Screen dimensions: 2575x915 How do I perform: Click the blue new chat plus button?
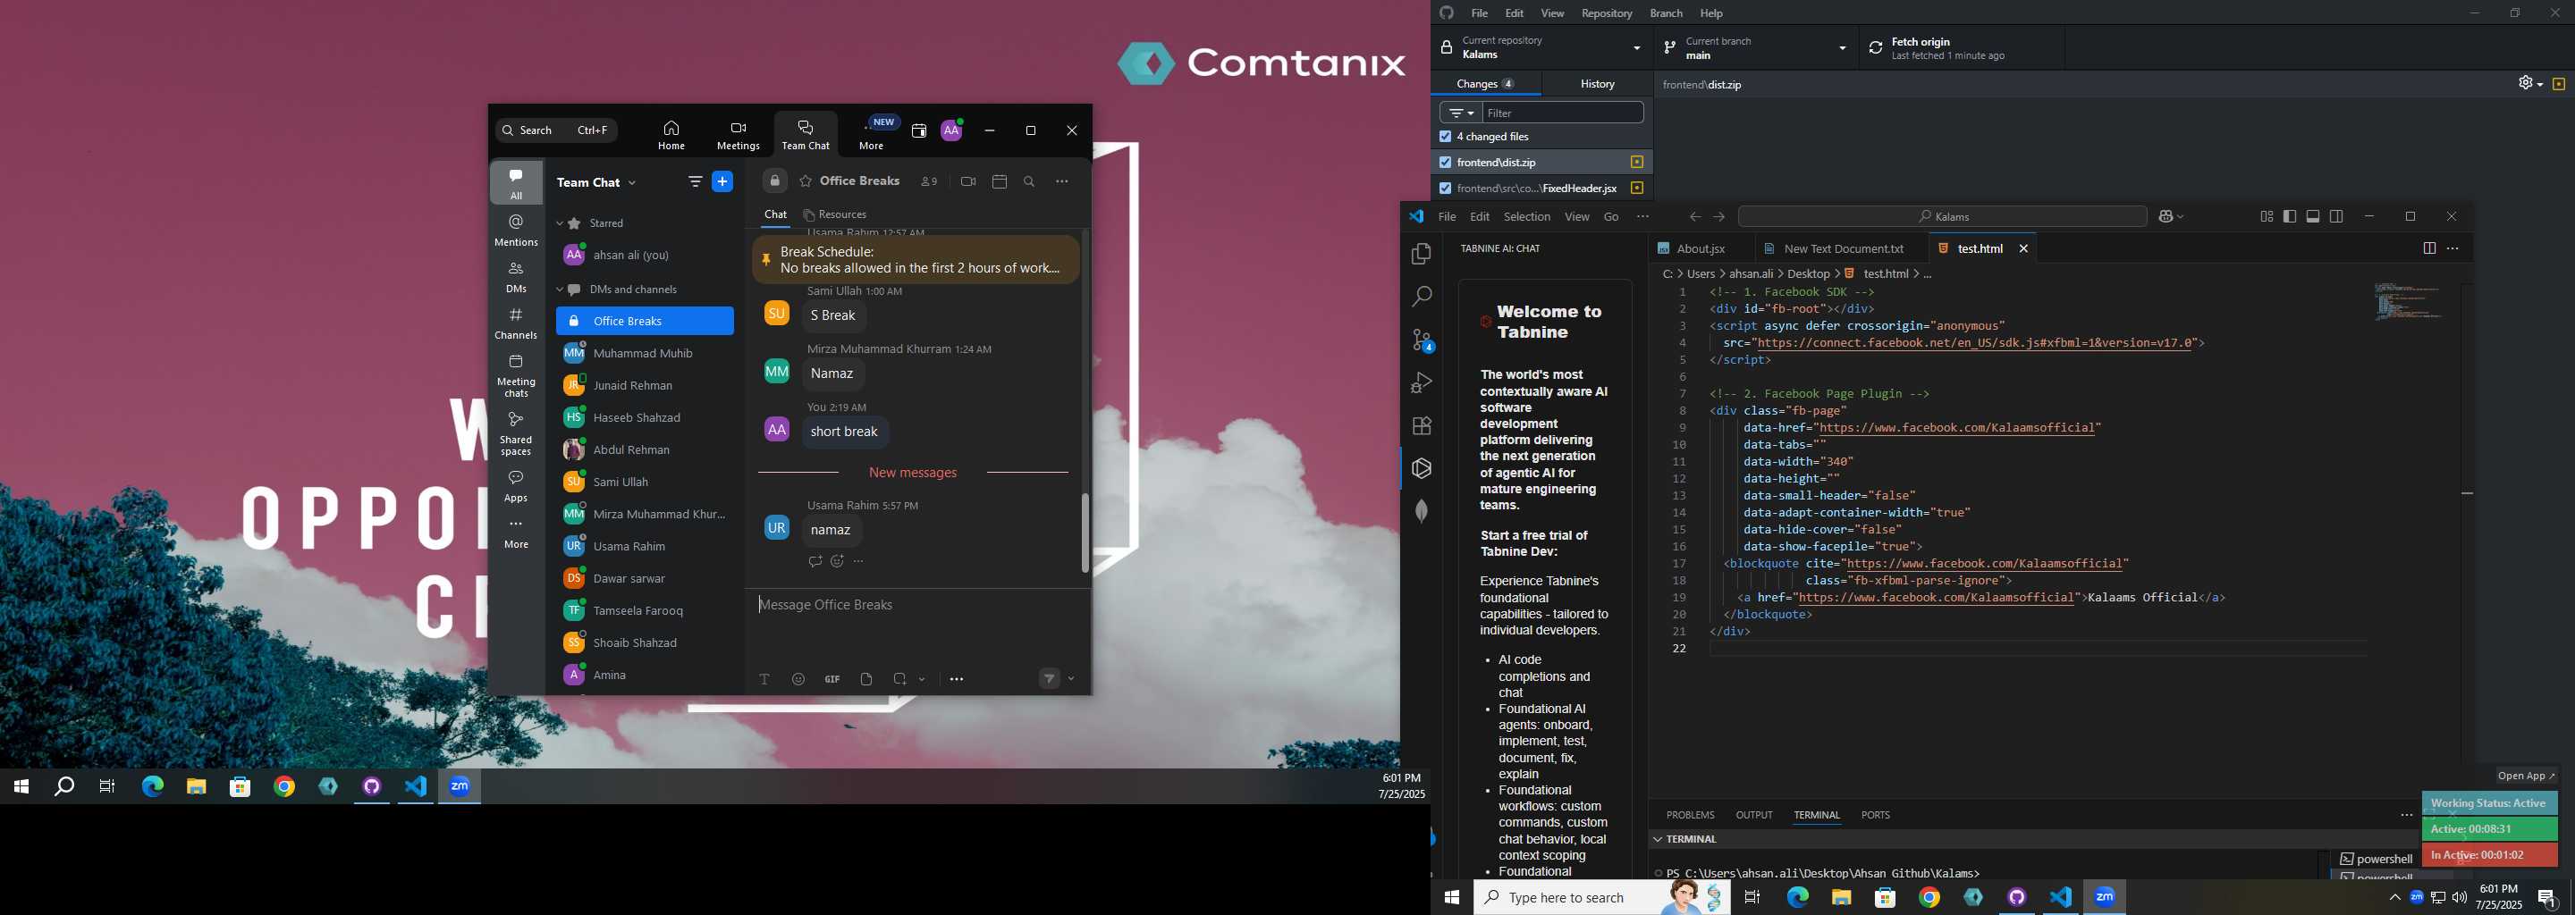(722, 181)
